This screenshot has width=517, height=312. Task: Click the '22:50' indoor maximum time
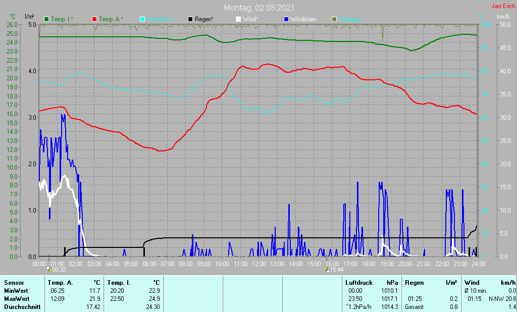[117, 299]
